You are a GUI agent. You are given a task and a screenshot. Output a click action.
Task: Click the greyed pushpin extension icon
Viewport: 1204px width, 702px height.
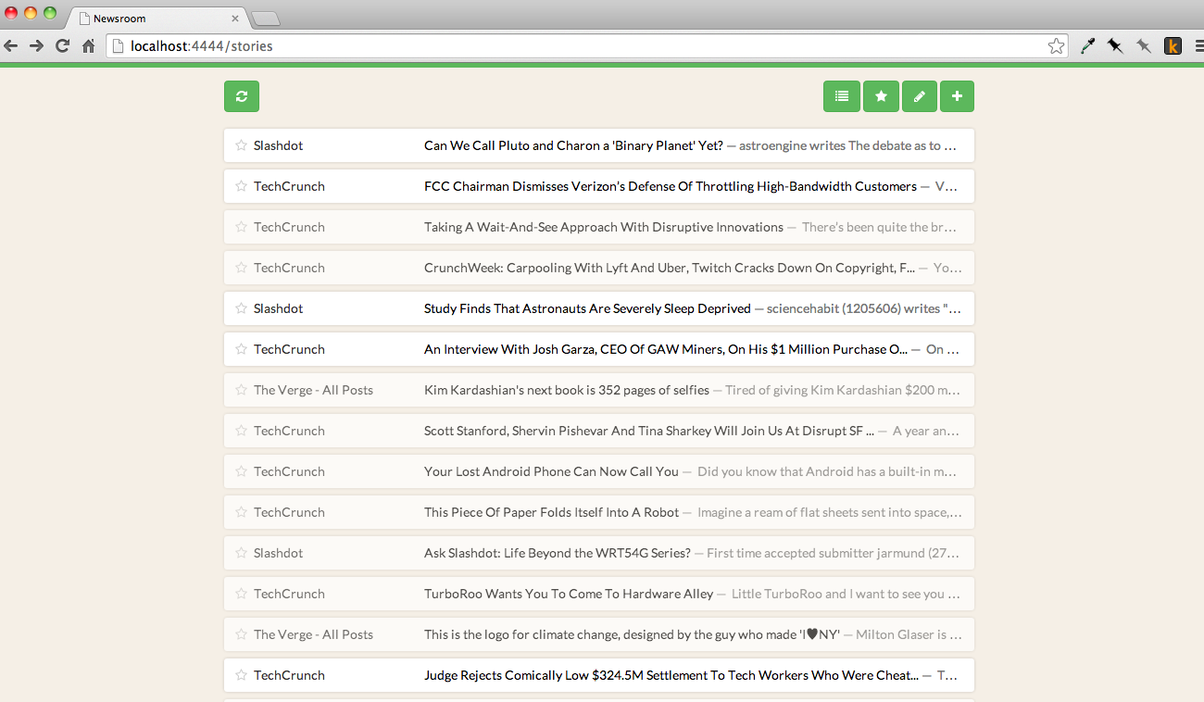[1144, 45]
